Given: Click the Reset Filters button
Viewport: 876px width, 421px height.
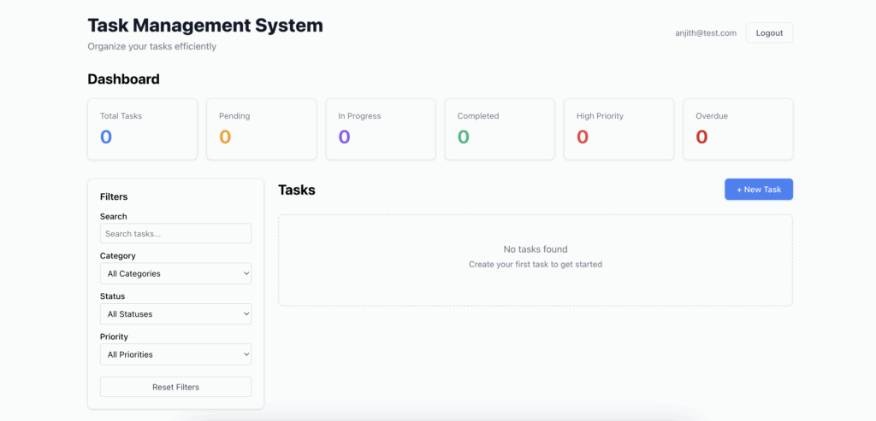Looking at the screenshot, I should click(x=175, y=387).
